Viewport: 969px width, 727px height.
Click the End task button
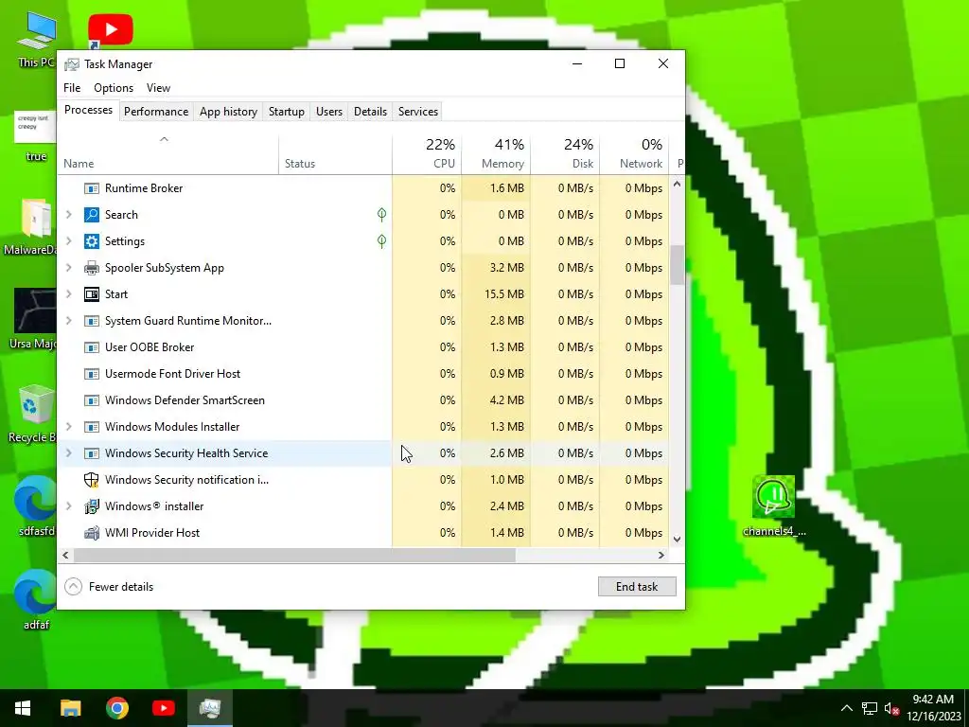click(637, 587)
